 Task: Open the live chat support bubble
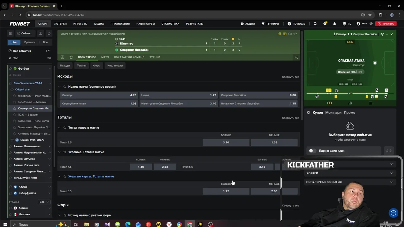pos(393,213)
